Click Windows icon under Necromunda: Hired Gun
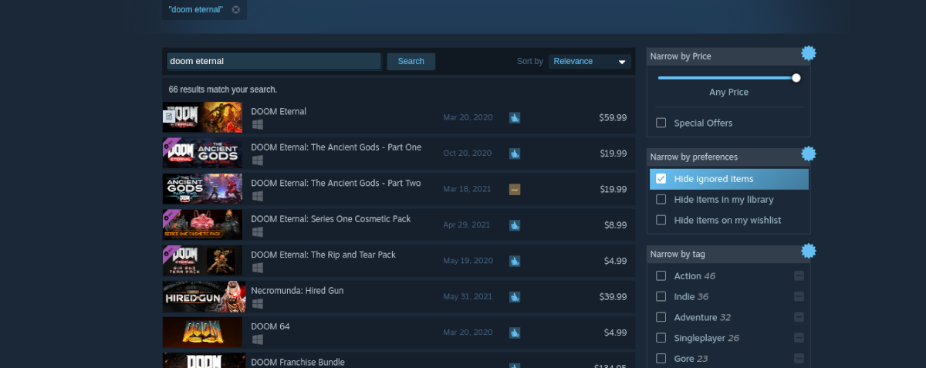 pyautogui.click(x=257, y=304)
